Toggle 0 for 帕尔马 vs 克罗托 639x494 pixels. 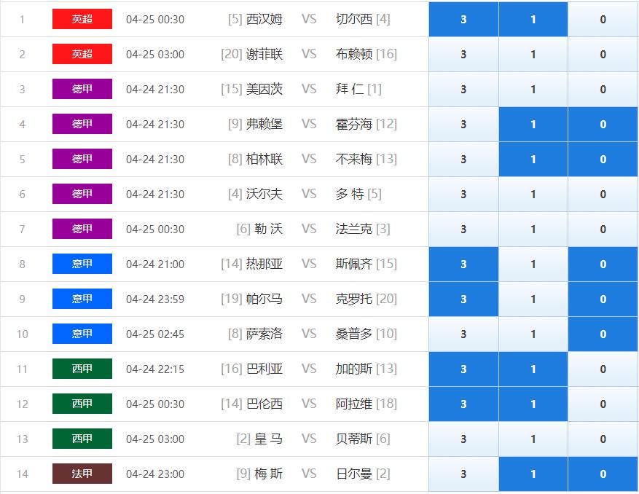tap(603, 299)
